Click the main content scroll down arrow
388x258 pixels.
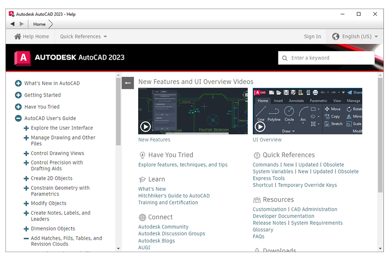380,249
